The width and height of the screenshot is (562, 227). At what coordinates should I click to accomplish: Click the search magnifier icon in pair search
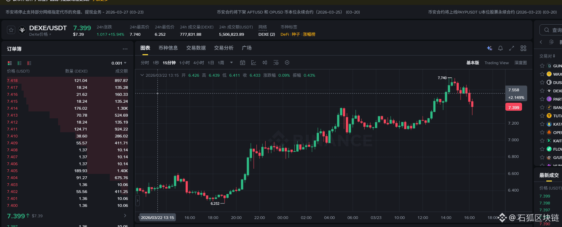547,30
